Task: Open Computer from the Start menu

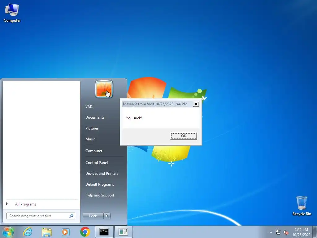Action: pyautogui.click(x=94, y=151)
